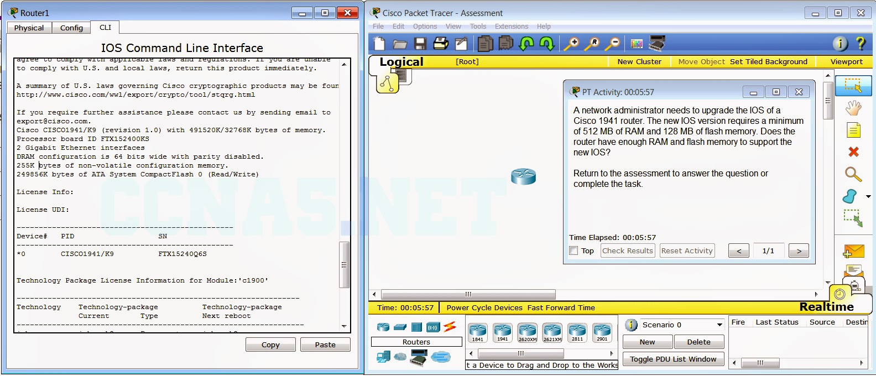Open Help via the question mark icon

(x=861, y=43)
